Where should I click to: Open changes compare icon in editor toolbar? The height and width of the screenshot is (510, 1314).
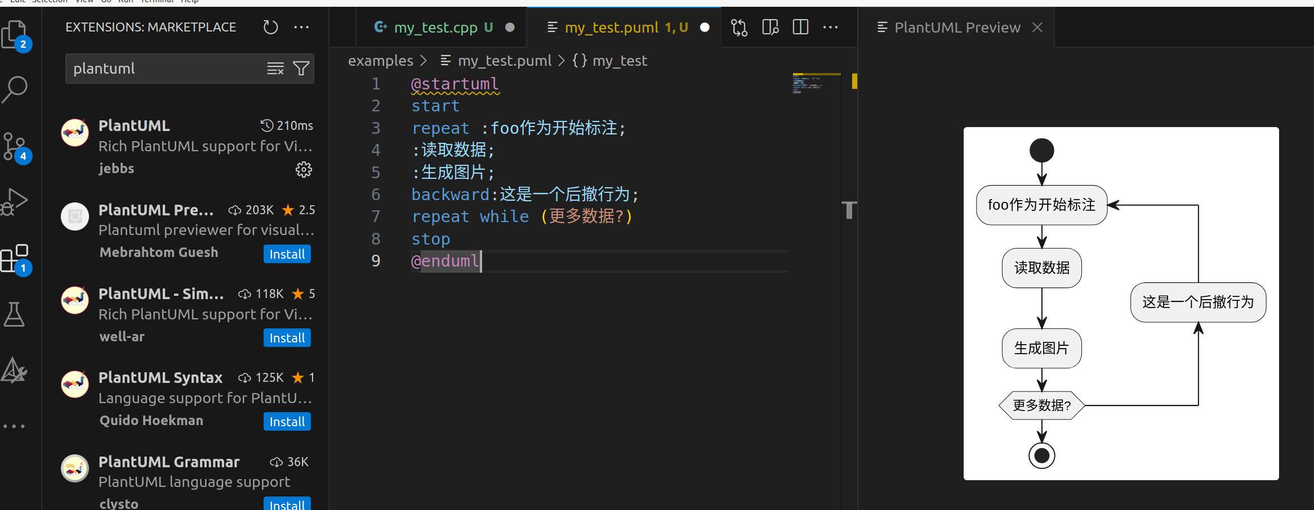pos(739,27)
